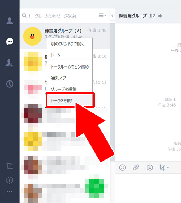Select グループを編集 menu entry
The image size is (181, 203).
pyautogui.click(x=70, y=89)
